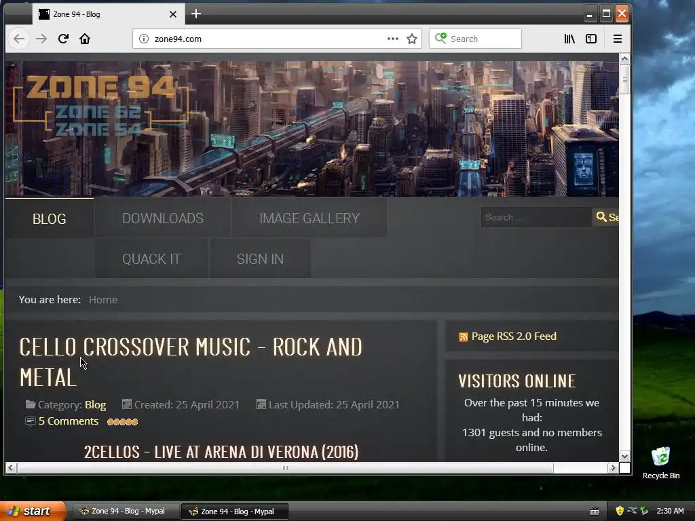695x521 pixels.
Task: Click the security shield tray icon
Action: pos(620,511)
